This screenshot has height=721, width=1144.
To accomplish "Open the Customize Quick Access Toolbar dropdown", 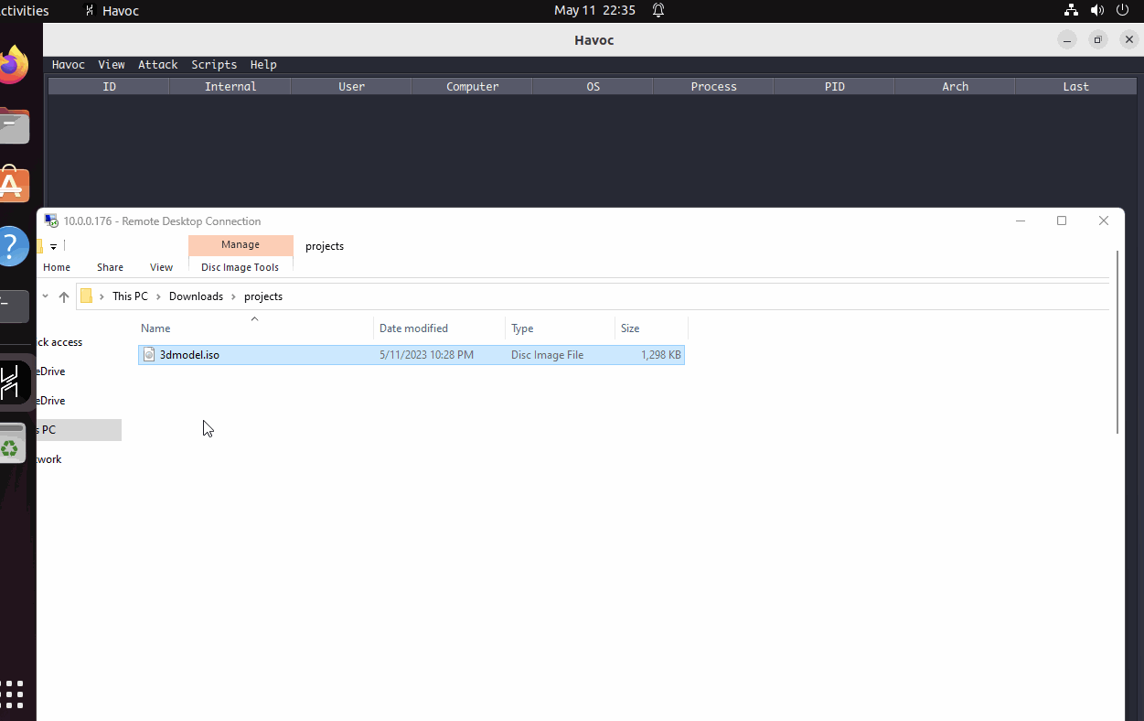I will (x=54, y=247).
